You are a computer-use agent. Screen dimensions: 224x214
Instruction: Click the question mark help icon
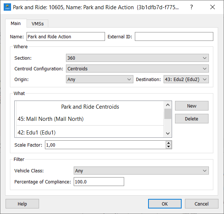point(191,7)
